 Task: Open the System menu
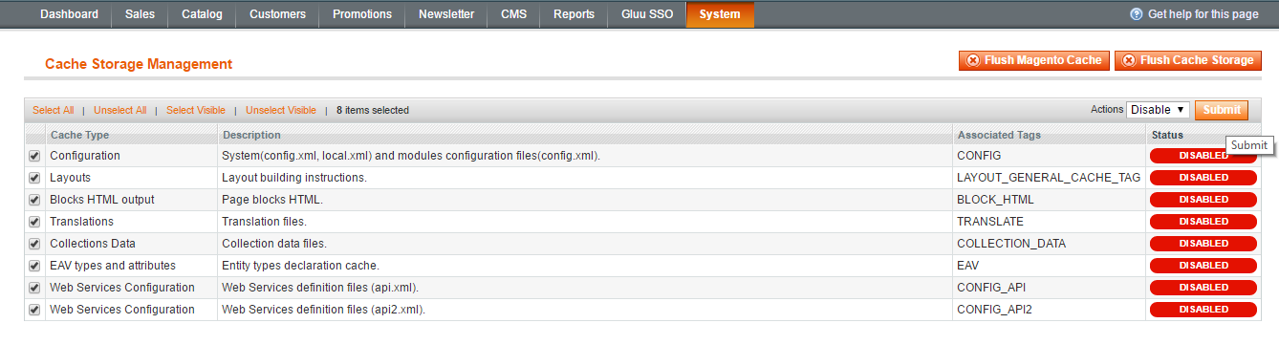[720, 14]
